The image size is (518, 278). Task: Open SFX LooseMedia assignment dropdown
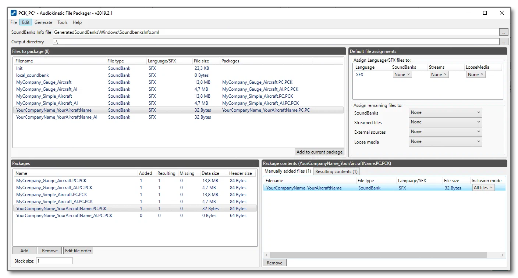pyautogui.click(x=476, y=75)
